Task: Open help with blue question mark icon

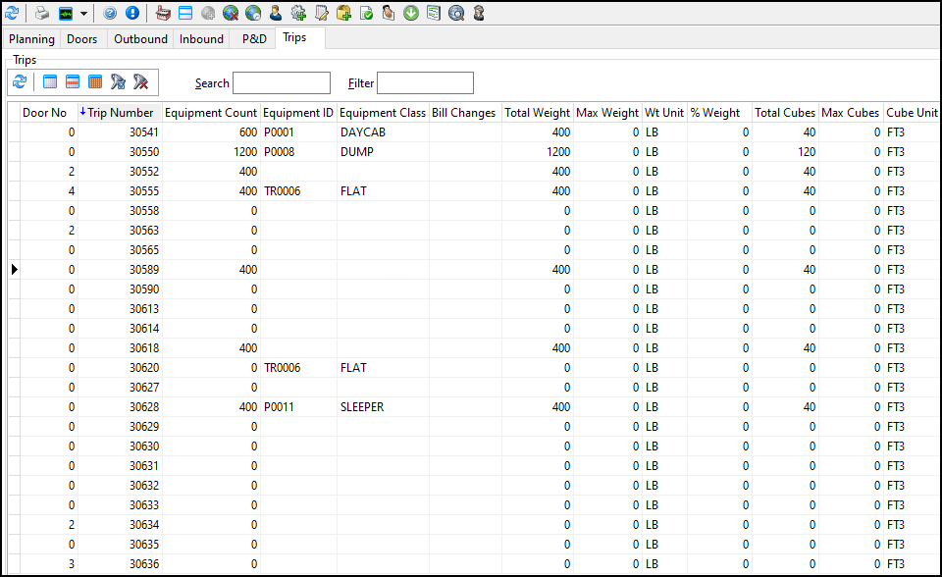Action: pos(110,13)
